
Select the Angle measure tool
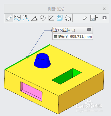click(x=34, y=18)
